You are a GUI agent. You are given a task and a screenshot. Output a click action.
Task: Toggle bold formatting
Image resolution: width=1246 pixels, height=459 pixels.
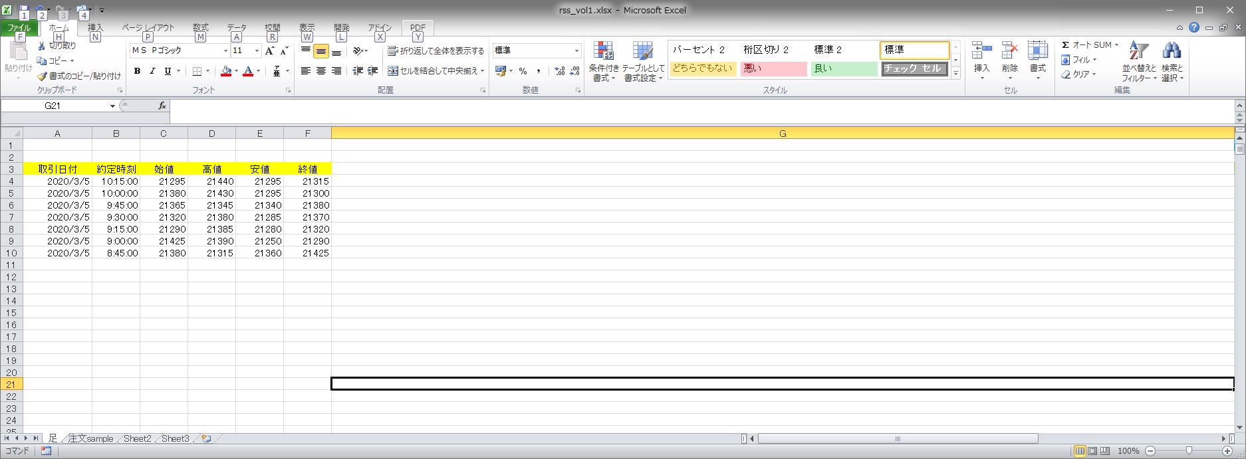coord(137,71)
